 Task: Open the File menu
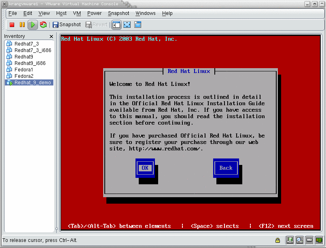(13, 13)
